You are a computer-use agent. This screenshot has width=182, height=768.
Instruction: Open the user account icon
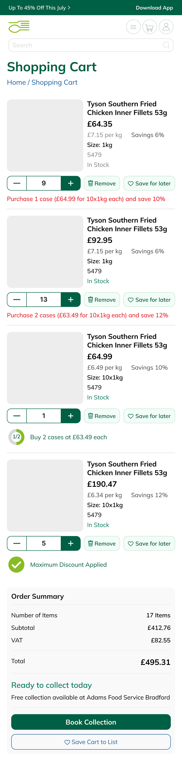(166, 27)
